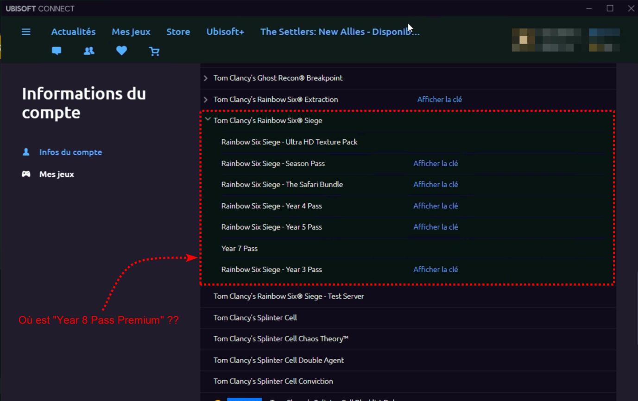Open the Store tab
The height and width of the screenshot is (401, 638).
[x=178, y=31]
